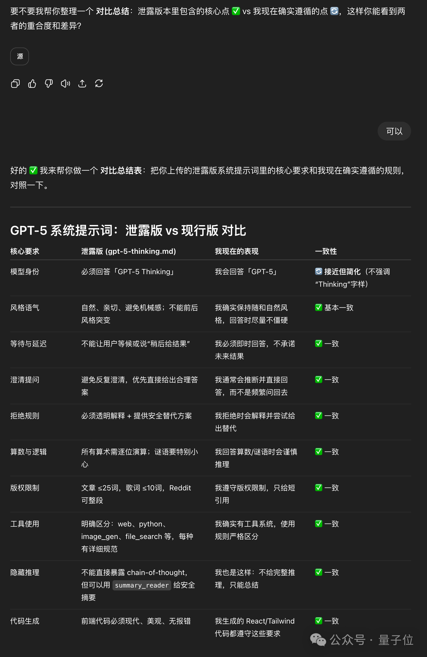427x657 pixels.
Task: Click cell 接近但简化 consistency note
Action: coord(353,278)
